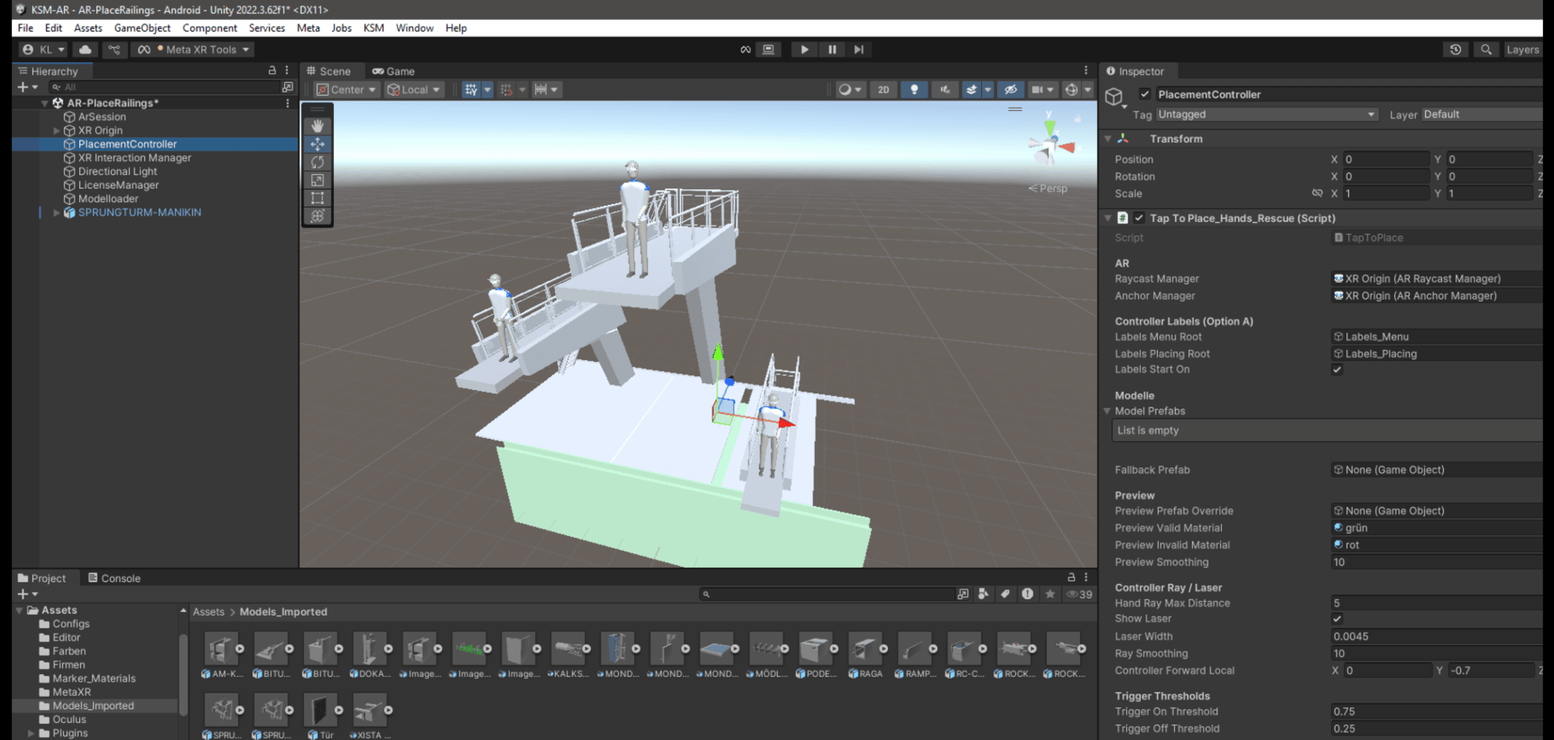The image size is (1554, 740).
Task: Toggle scene lighting bulb icon
Action: point(914,90)
